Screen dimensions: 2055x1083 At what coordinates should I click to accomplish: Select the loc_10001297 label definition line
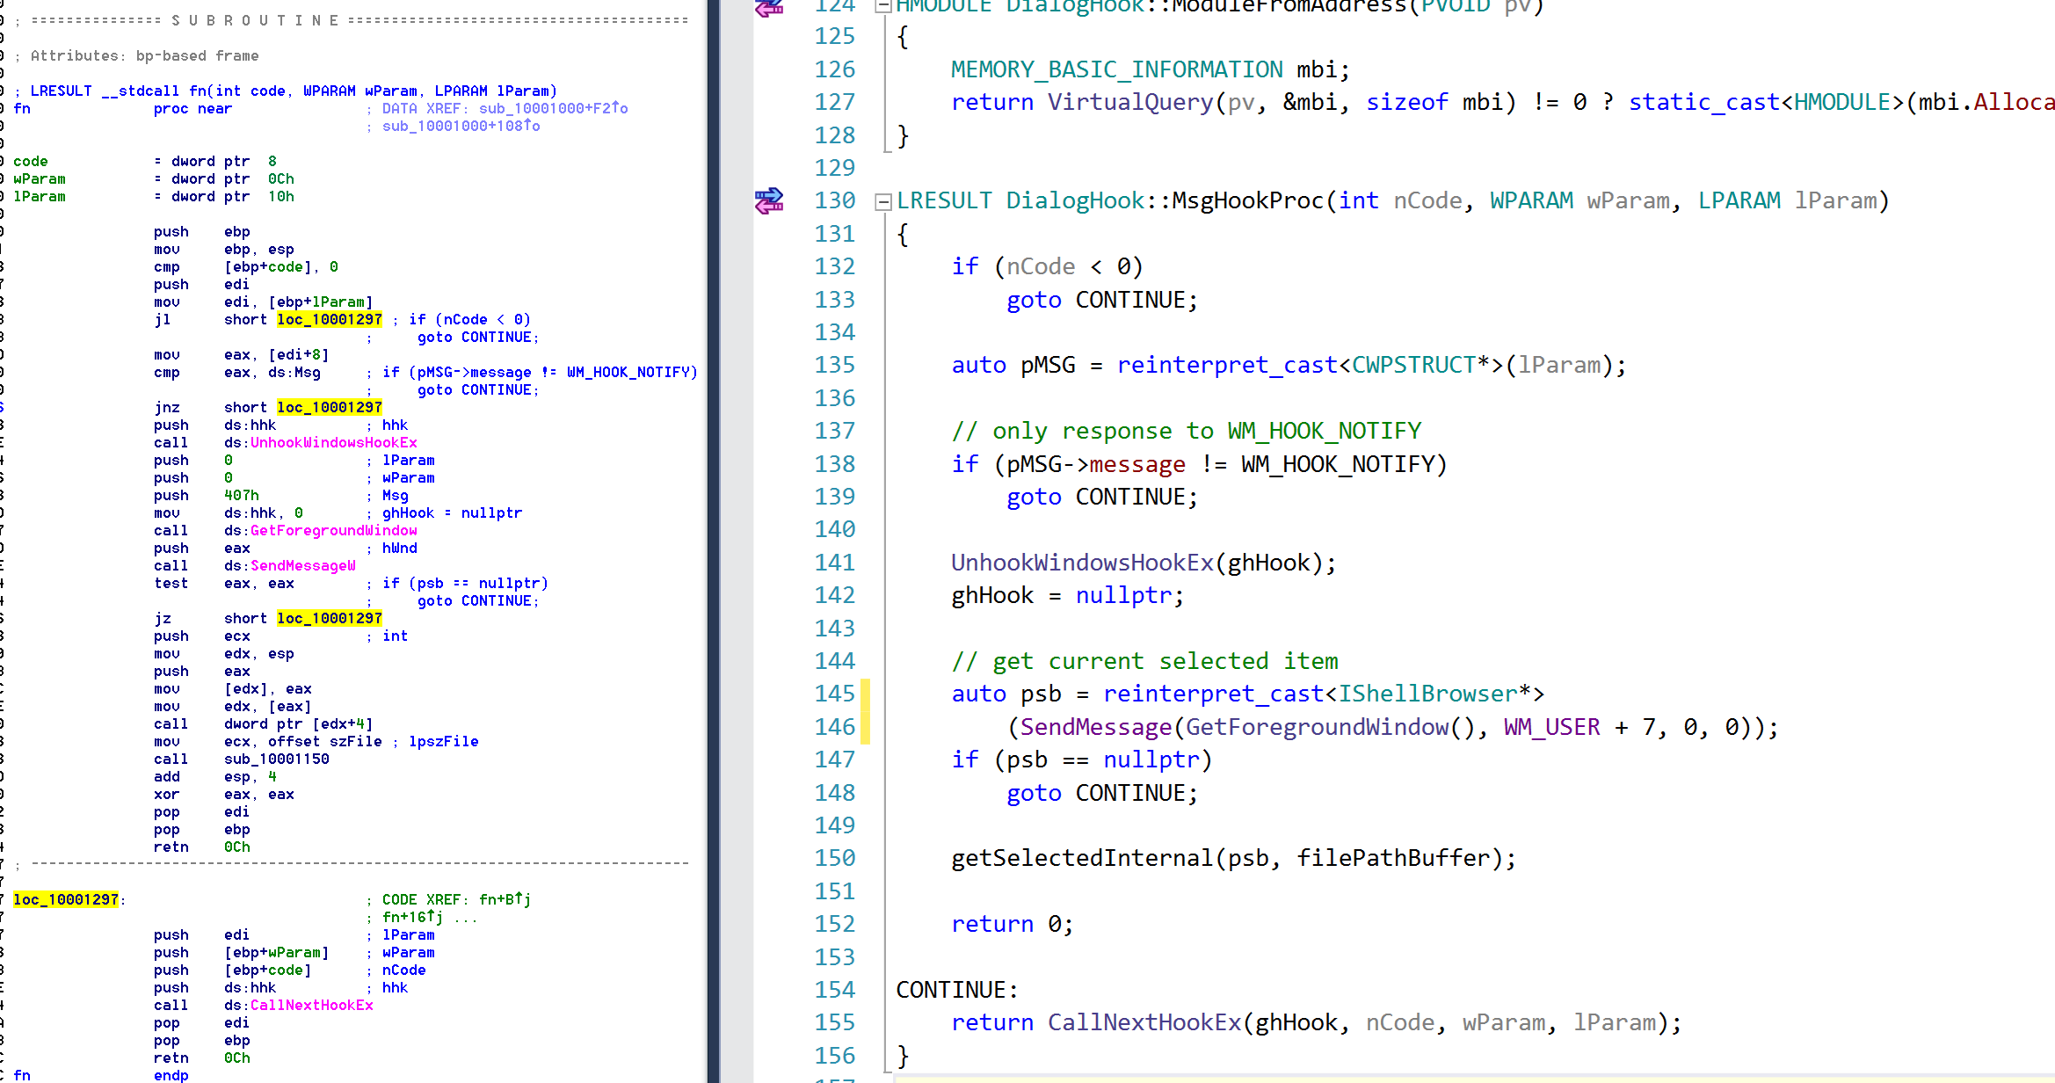pyautogui.click(x=66, y=899)
